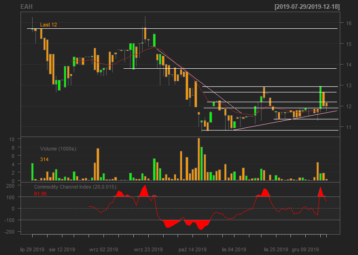Click price axis label 14
This screenshot has height=255, width=358.
tap(349, 65)
